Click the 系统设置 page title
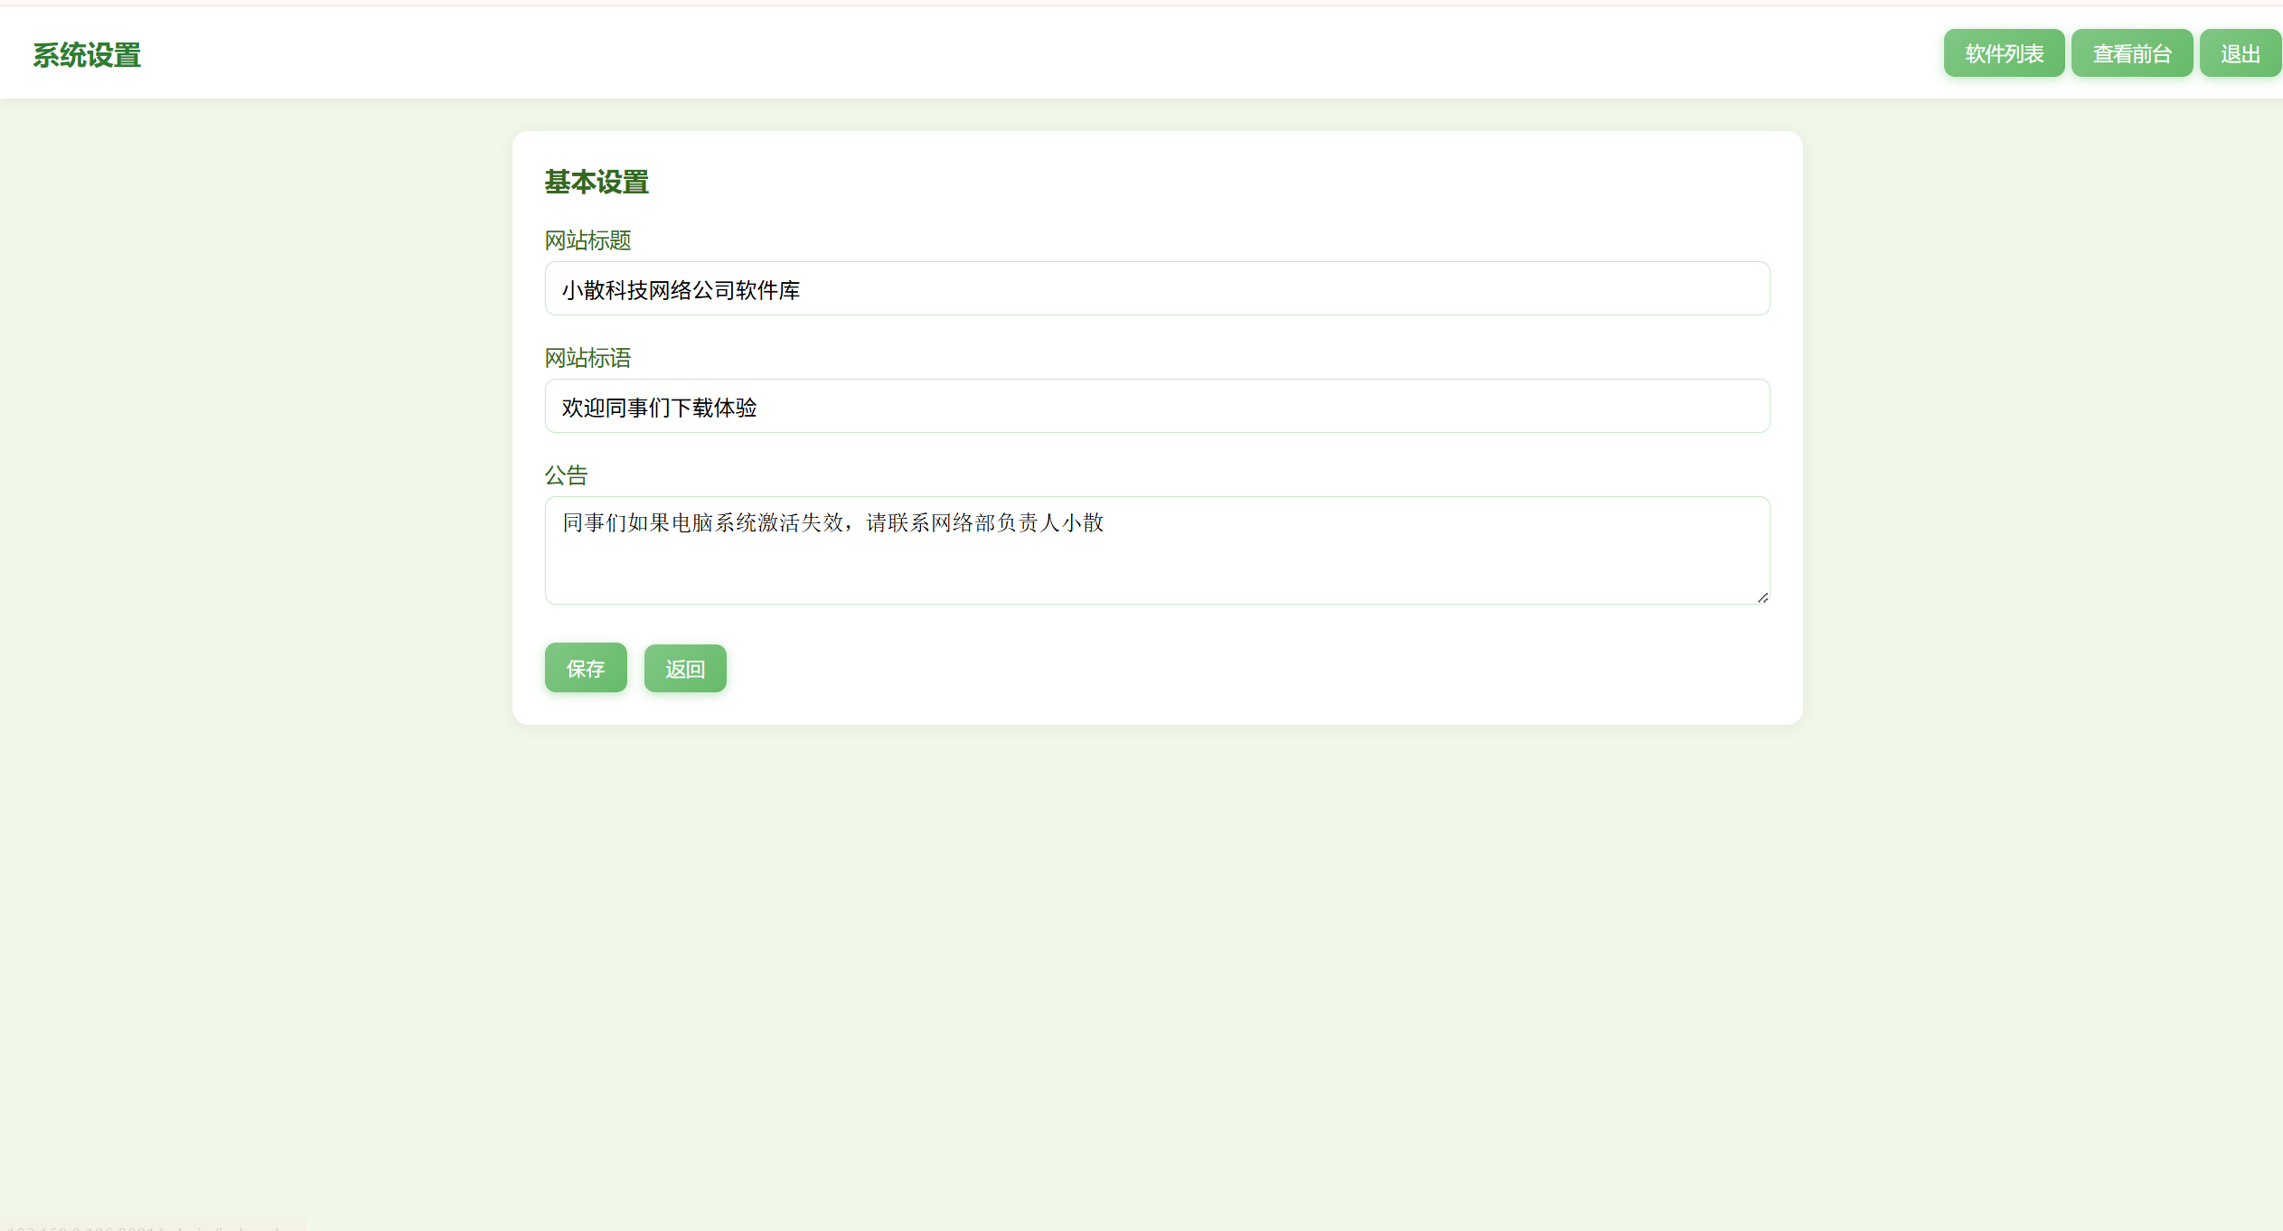This screenshot has height=1231, width=2283. [87, 55]
